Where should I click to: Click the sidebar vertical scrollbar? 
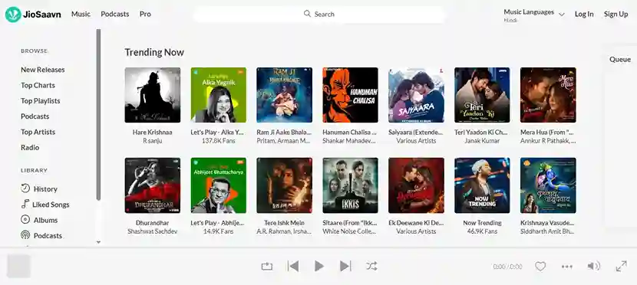click(98, 114)
